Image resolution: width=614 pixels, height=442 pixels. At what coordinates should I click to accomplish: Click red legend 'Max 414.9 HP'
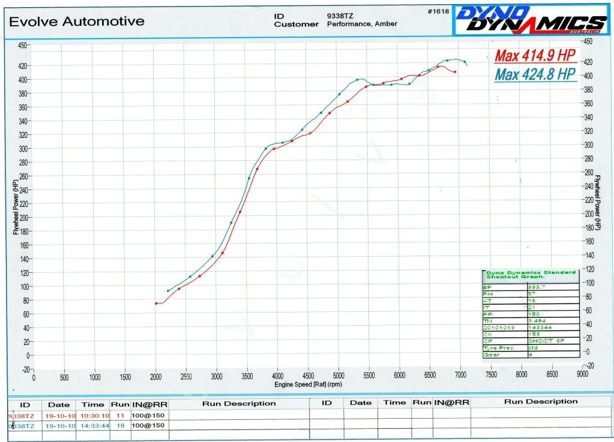[535, 55]
